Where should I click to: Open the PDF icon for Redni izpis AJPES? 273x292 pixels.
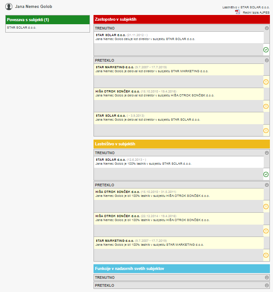(x=237, y=12)
